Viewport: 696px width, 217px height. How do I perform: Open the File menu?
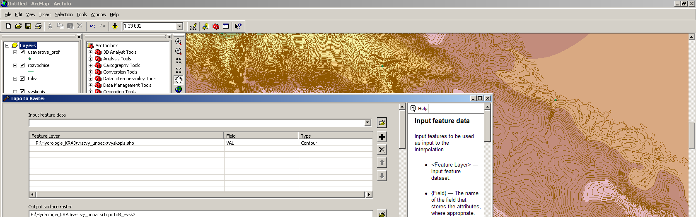pos(8,14)
